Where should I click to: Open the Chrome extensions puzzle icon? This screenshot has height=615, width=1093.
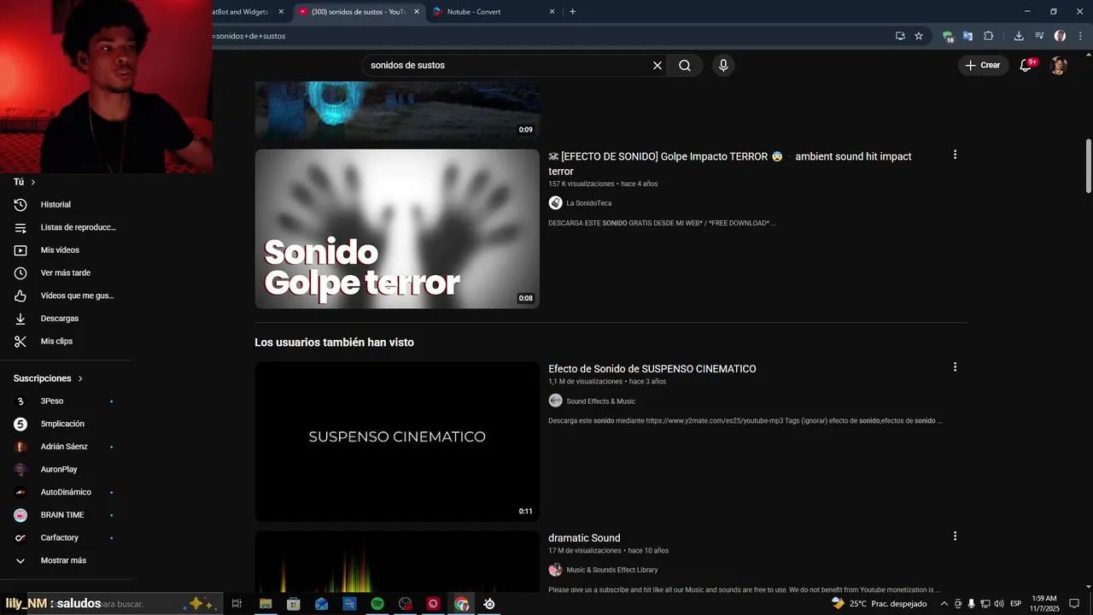click(x=989, y=36)
